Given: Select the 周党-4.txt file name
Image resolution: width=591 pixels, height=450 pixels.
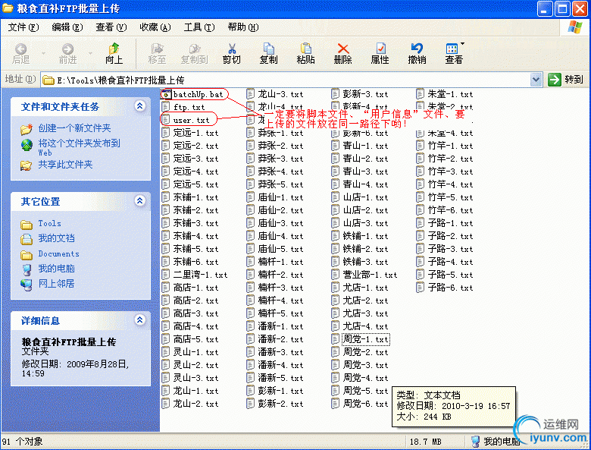Looking at the screenshot, I should 366,378.
